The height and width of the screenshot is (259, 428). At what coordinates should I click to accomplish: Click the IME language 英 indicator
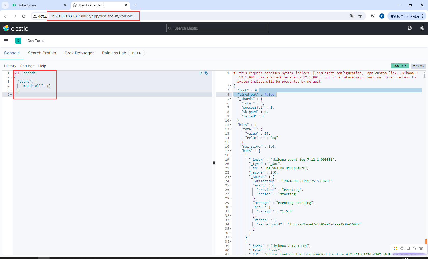402,248
